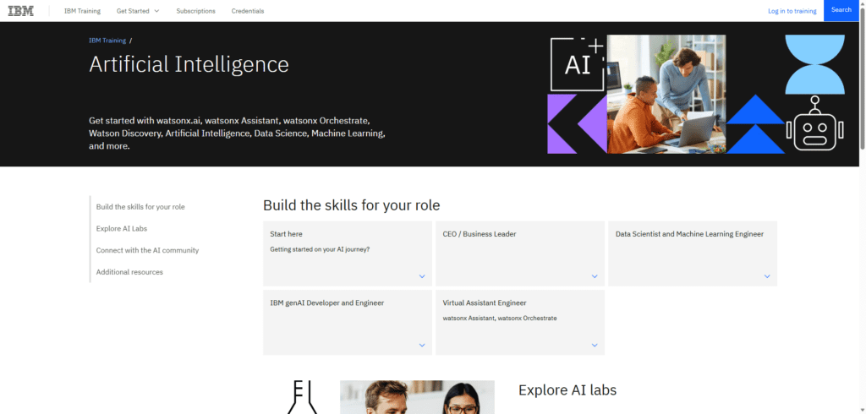Jump to Explore AI Labs sidebar link

(x=122, y=228)
